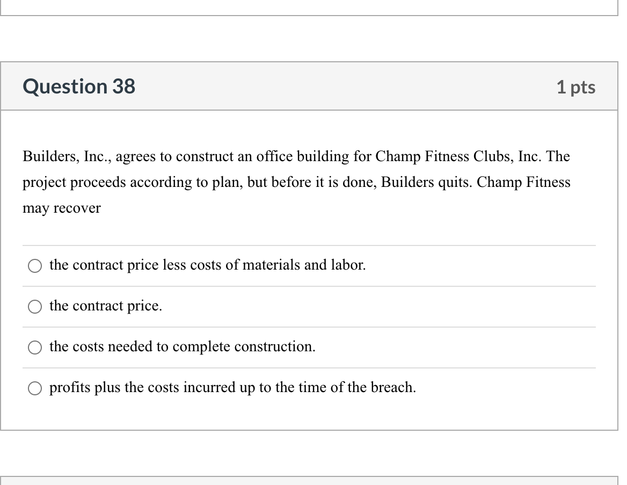Screen dimensions: 627x485
Task: Click the fourth answer option text
Action: tap(232, 387)
